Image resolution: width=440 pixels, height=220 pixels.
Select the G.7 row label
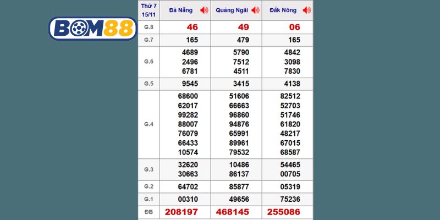tap(148, 40)
